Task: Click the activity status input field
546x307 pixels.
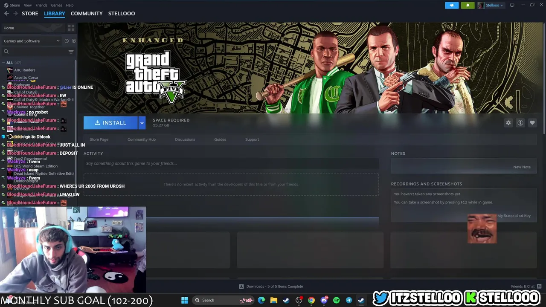Action: click(231, 163)
